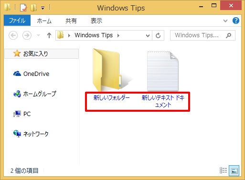
Task: Click the OneDrive cloud icon
Action: 17,74
